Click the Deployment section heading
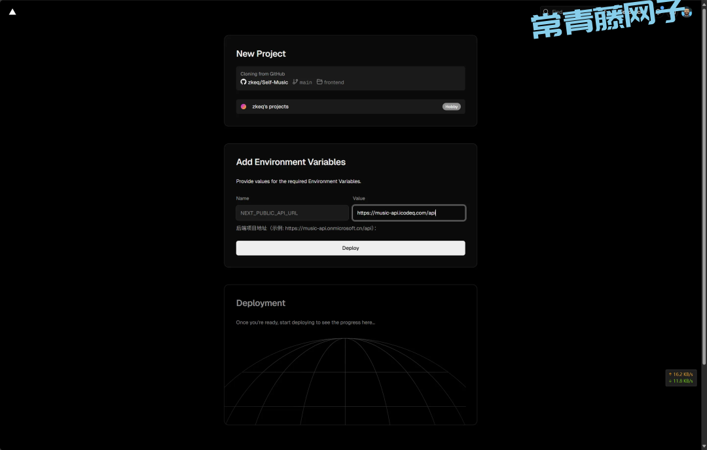The height and width of the screenshot is (450, 707). point(261,303)
